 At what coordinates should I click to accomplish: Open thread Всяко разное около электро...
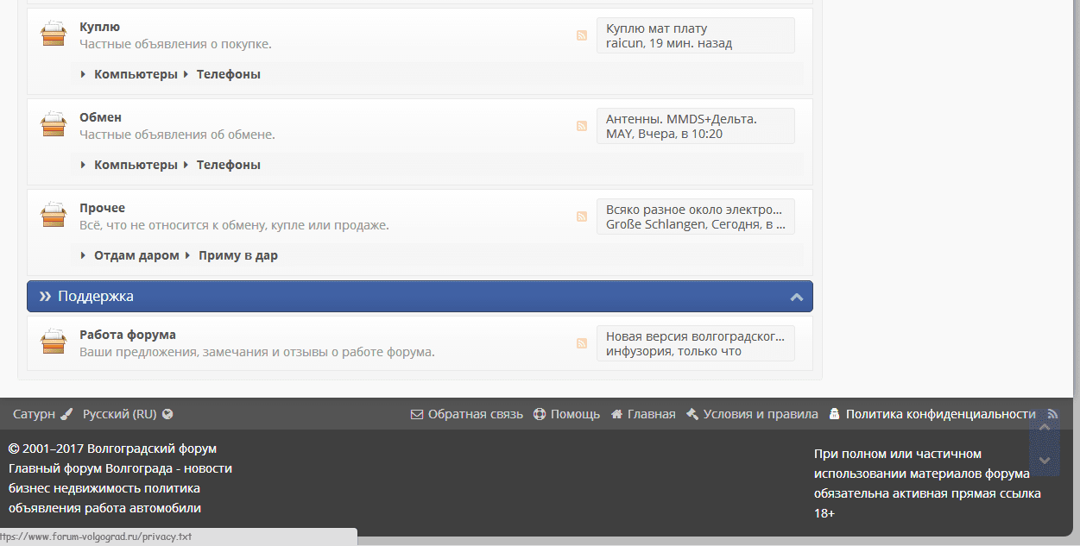pyautogui.click(x=695, y=210)
